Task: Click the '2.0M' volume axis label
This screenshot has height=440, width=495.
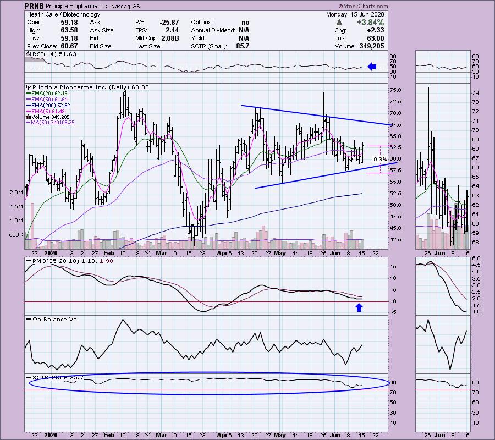Action: coord(16,193)
